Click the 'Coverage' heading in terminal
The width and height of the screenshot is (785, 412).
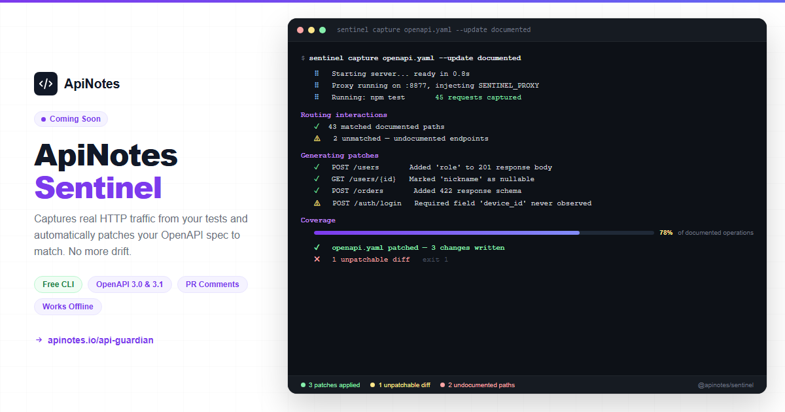(318, 220)
